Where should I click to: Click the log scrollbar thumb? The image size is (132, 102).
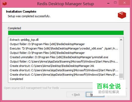[121, 76]
